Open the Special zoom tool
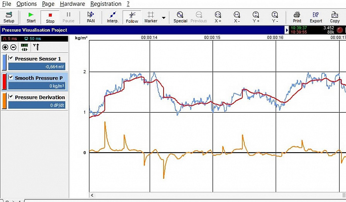346x202 pixels. click(x=180, y=17)
